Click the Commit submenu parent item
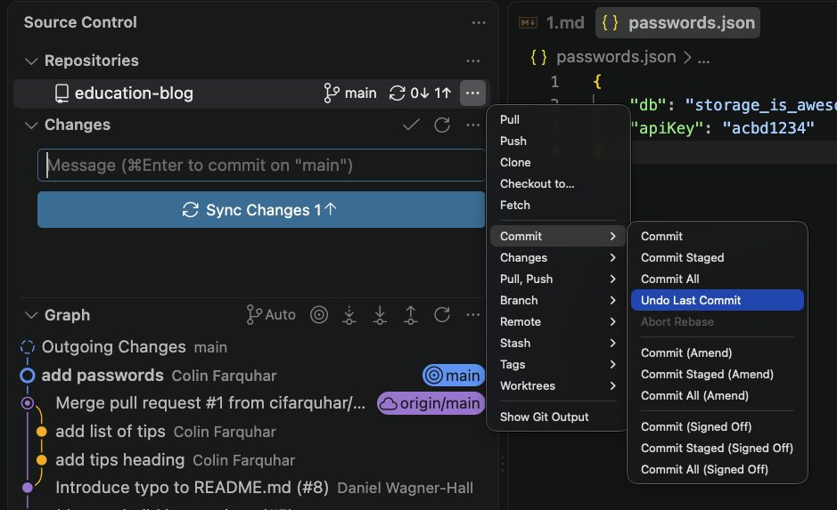The height and width of the screenshot is (510, 837). point(558,236)
